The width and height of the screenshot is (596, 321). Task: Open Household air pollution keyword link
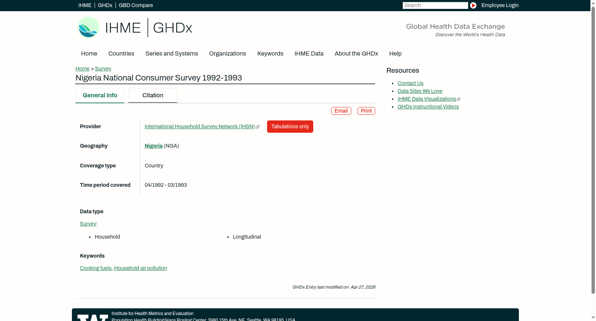[x=140, y=268]
